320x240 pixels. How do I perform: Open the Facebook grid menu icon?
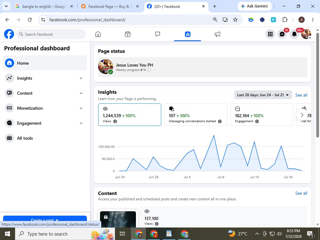coord(270,34)
